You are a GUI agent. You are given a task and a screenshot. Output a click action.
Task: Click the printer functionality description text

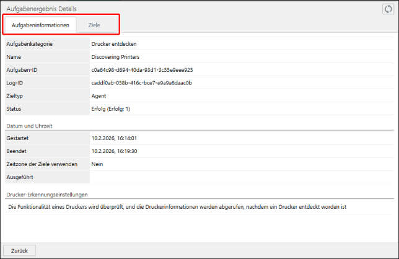tap(176, 207)
